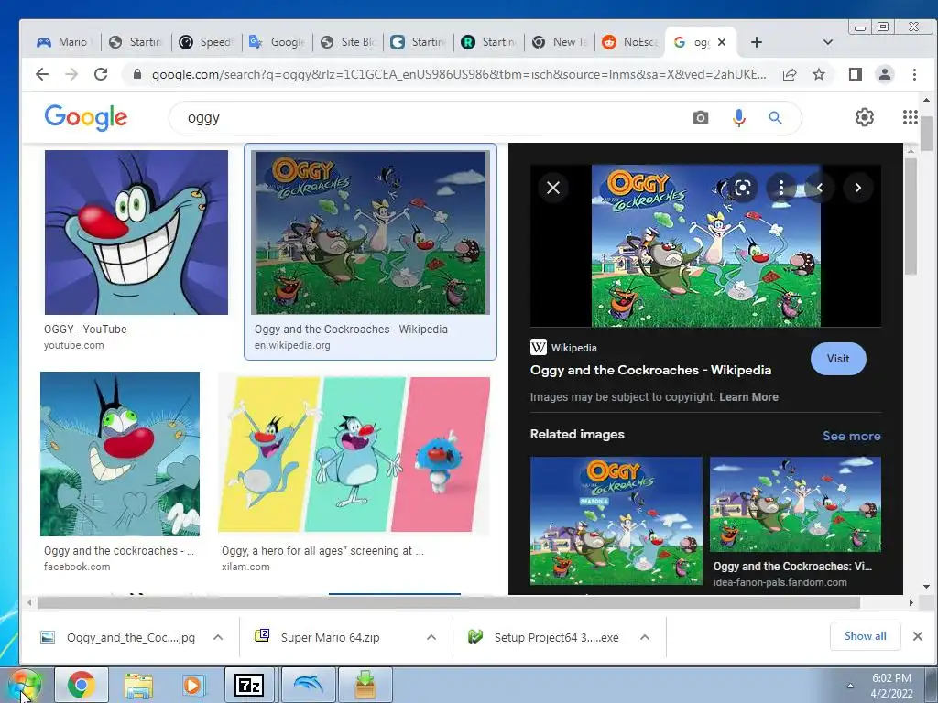Open 7-Zip from the taskbar
The height and width of the screenshot is (703, 938).
[x=249, y=685]
